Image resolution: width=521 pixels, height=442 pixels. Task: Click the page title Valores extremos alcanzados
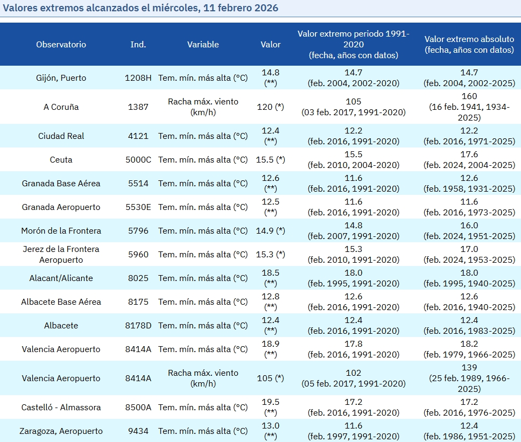(140, 8)
